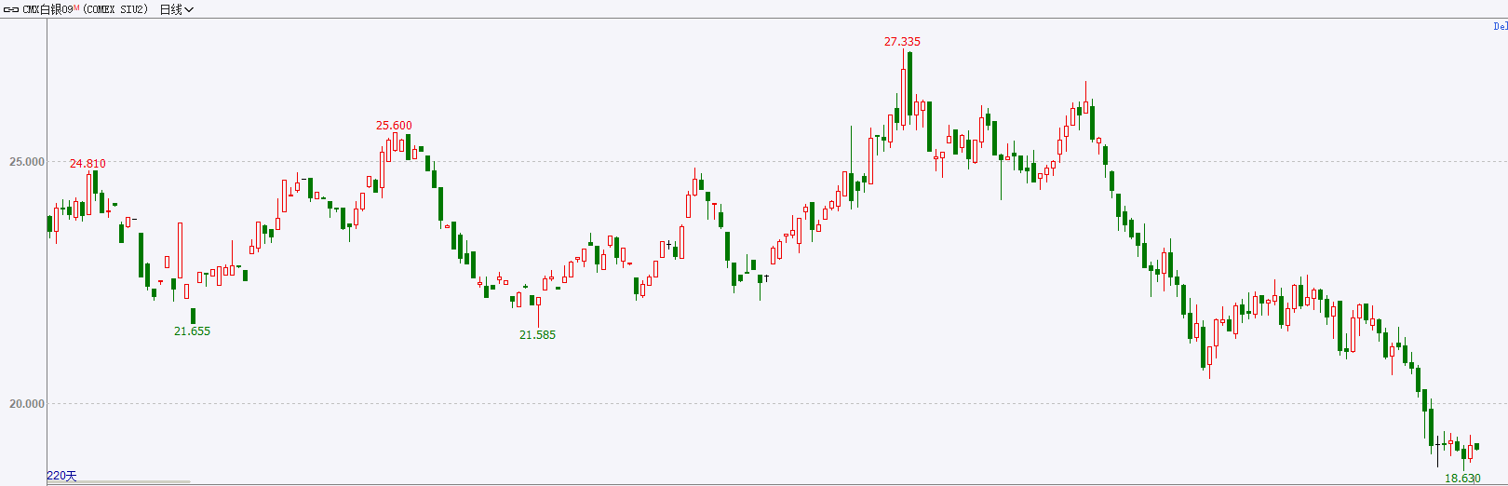Click the 25.000 price axis label
This screenshot has width=1508, height=486.
coord(27,162)
